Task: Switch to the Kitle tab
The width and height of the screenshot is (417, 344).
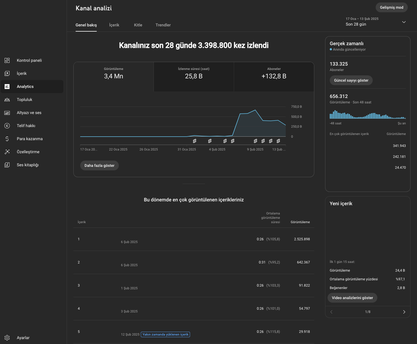Action: point(138,25)
